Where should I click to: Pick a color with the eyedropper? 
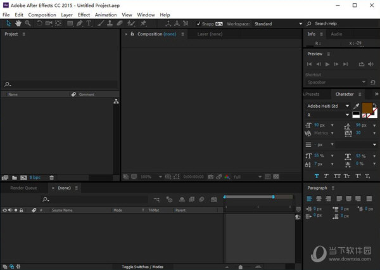click(x=356, y=106)
